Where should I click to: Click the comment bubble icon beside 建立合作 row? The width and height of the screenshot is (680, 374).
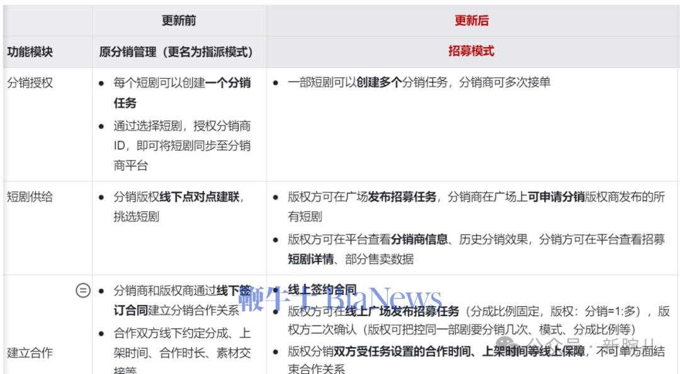pos(83,290)
